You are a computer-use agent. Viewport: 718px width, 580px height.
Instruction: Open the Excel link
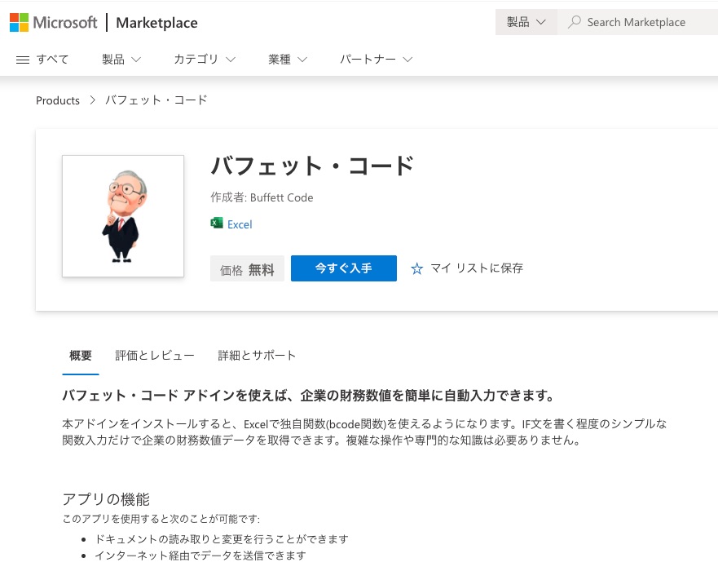[x=240, y=224]
